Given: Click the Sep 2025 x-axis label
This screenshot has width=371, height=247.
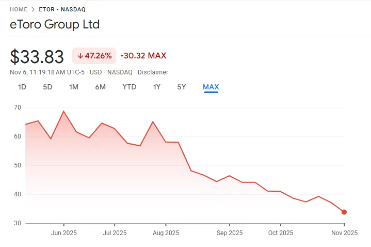Looking at the screenshot, I should click(229, 233).
